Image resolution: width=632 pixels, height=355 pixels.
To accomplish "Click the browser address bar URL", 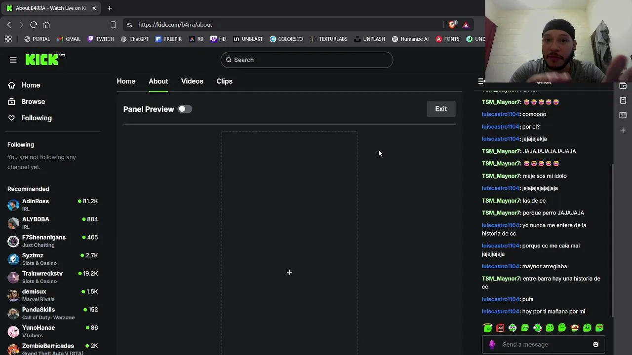I will pyautogui.click(x=175, y=25).
